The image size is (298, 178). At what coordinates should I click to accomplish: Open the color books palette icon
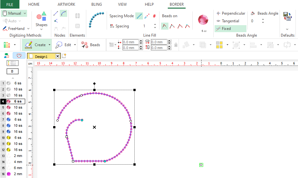tap(7, 45)
